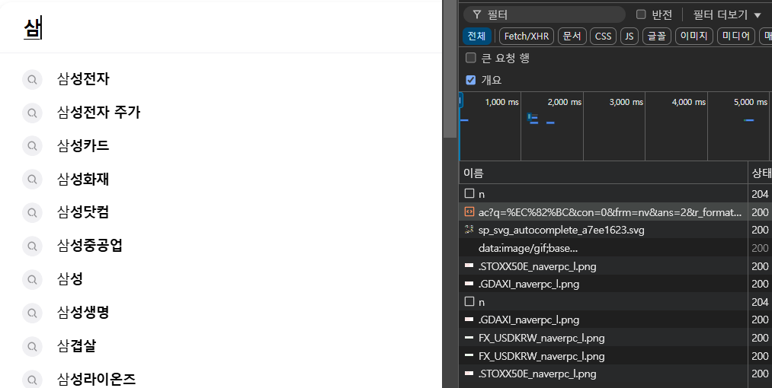Viewport: 772px width, 388px height.
Task: Click the page's vertical scrollbar thumb
Action: [x=450, y=68]
